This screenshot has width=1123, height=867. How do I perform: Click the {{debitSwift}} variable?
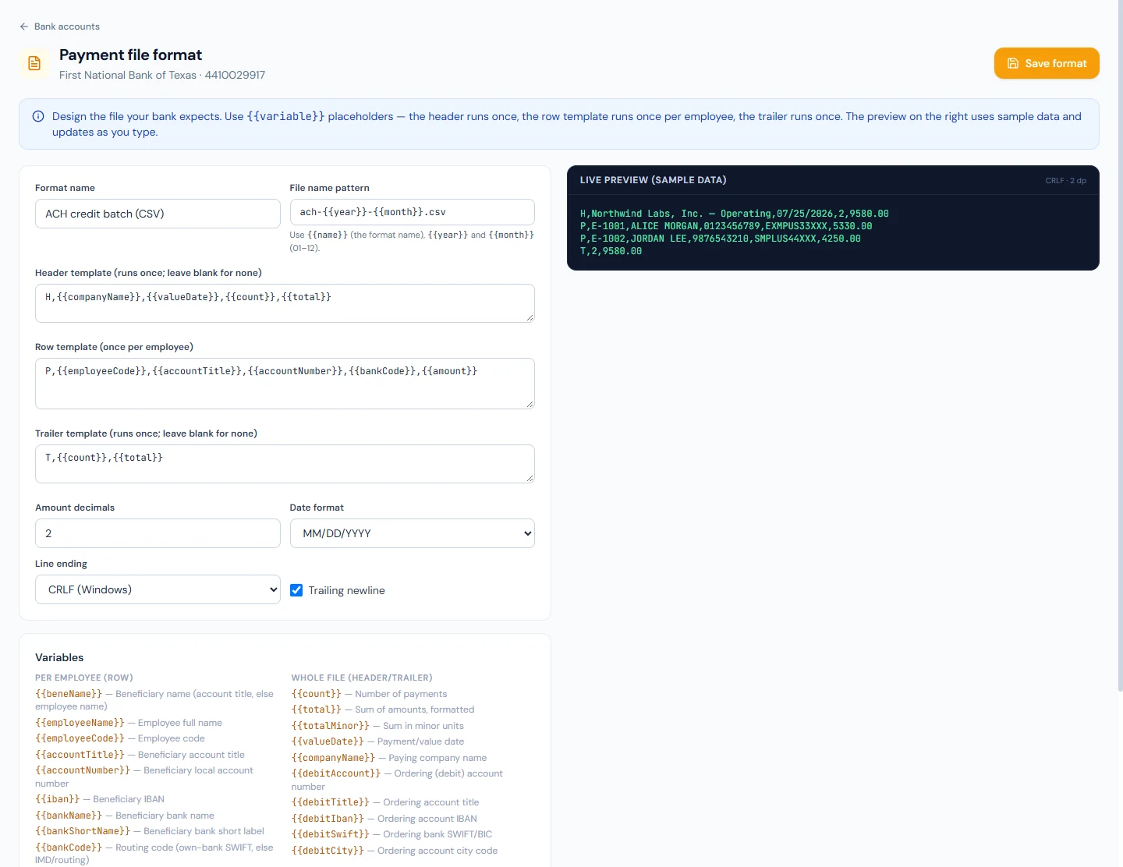tap(331, 834)
